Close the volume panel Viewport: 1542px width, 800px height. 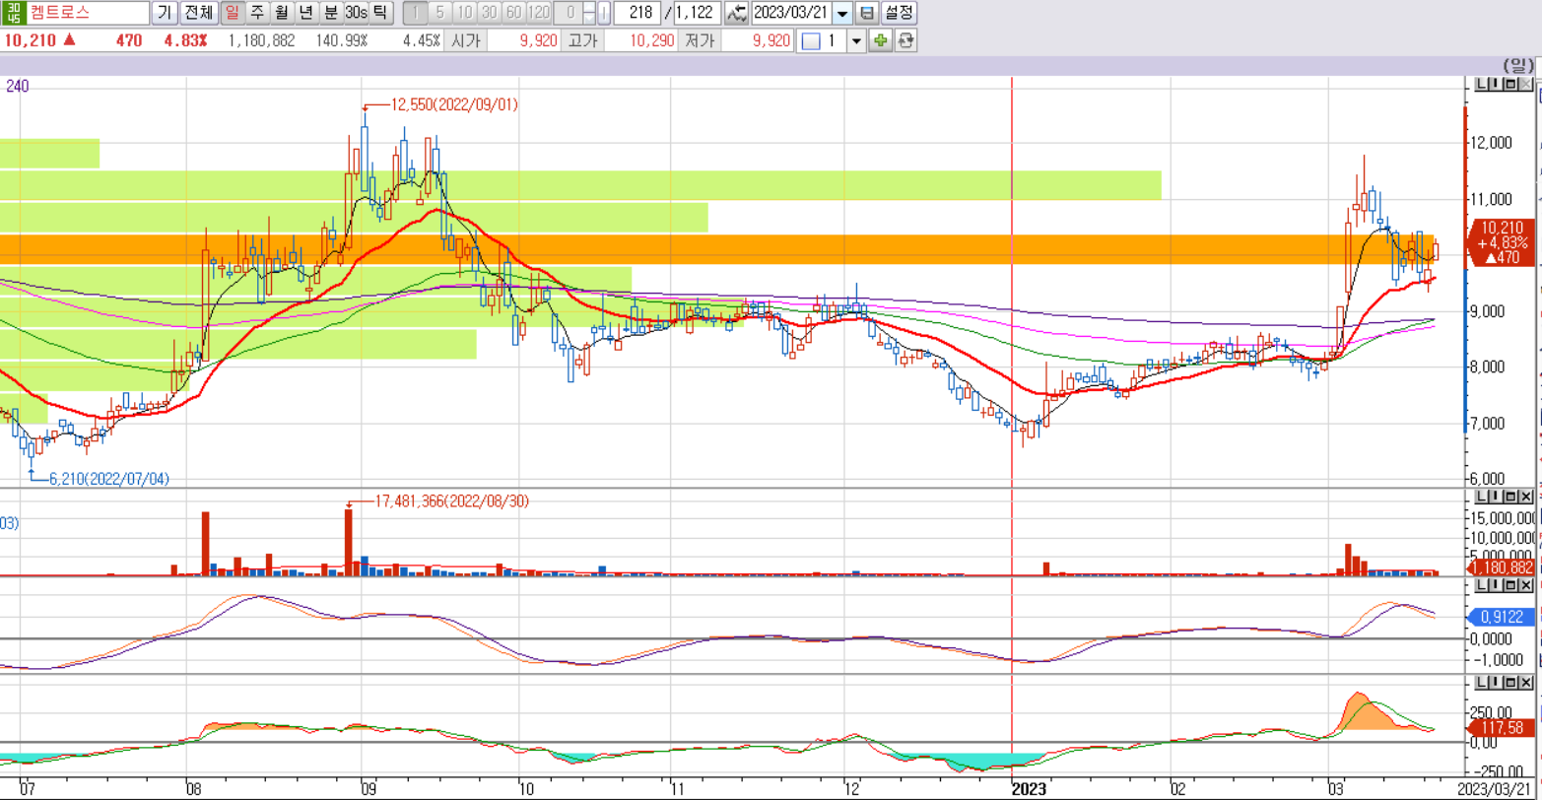pyautogui.click(x=1525, y=496)
